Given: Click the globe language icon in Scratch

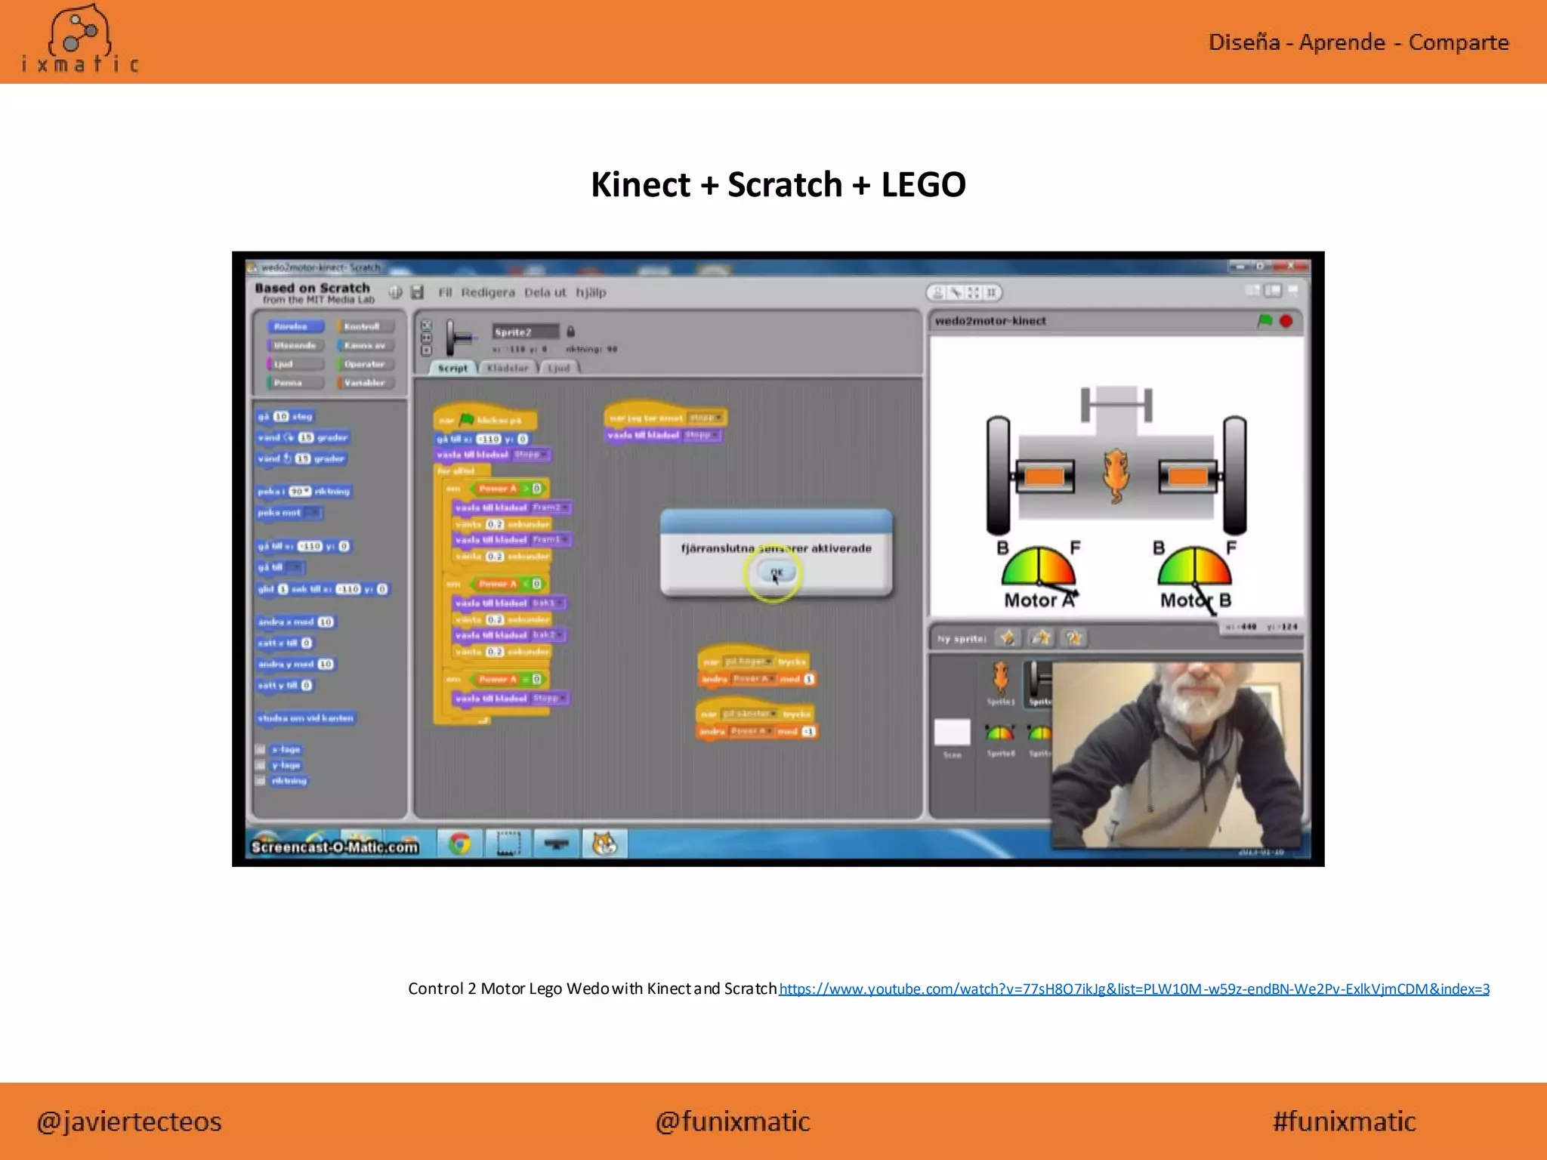Looking at the screenshot, I should 395,292.
